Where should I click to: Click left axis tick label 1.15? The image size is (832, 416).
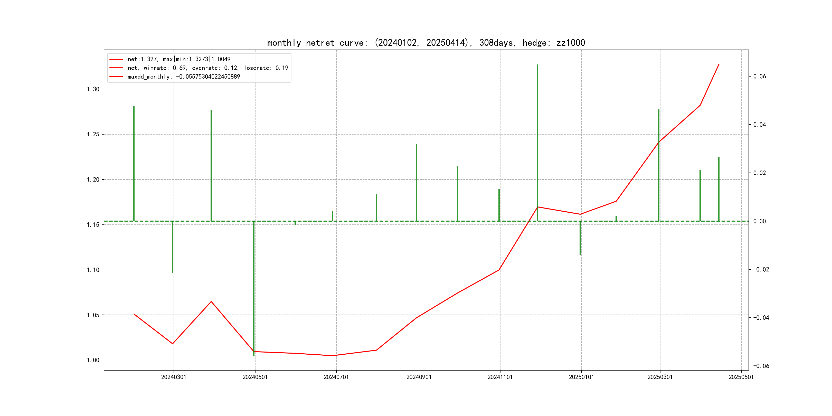pyautogui.click(x=93, y=225)
